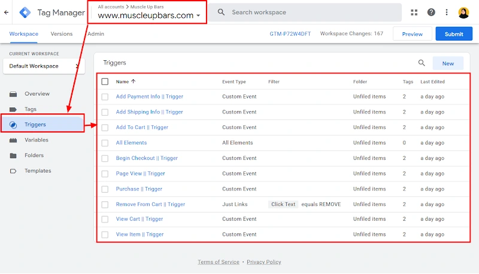Click the Click Text filter chip
The width and height of the screenshot is (479, 274).
tap(283, 204)
